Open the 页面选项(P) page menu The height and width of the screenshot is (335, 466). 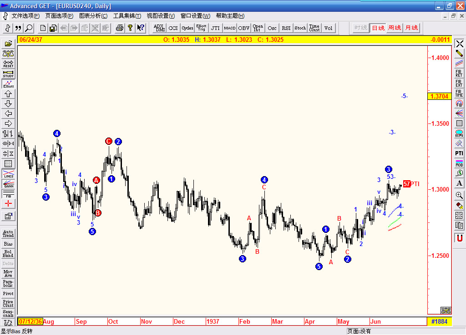click(59, 16)
